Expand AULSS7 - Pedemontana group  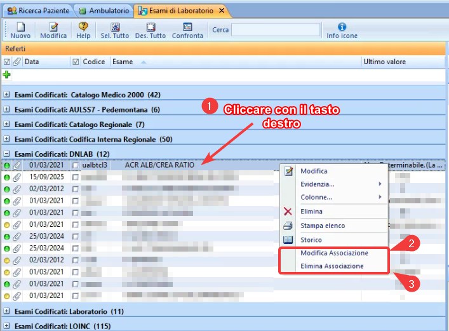[6, 109]
